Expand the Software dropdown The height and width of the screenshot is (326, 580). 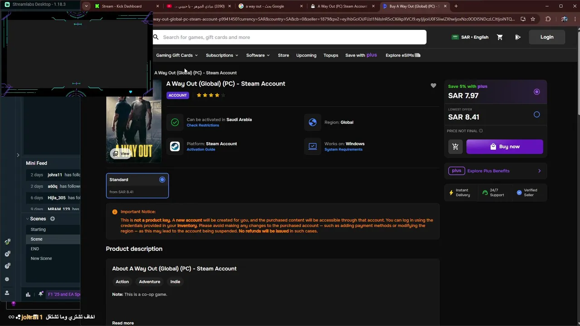pos(258,55)
